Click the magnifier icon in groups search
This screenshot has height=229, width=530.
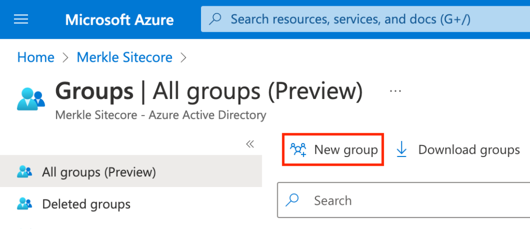[x=292, y=201]
